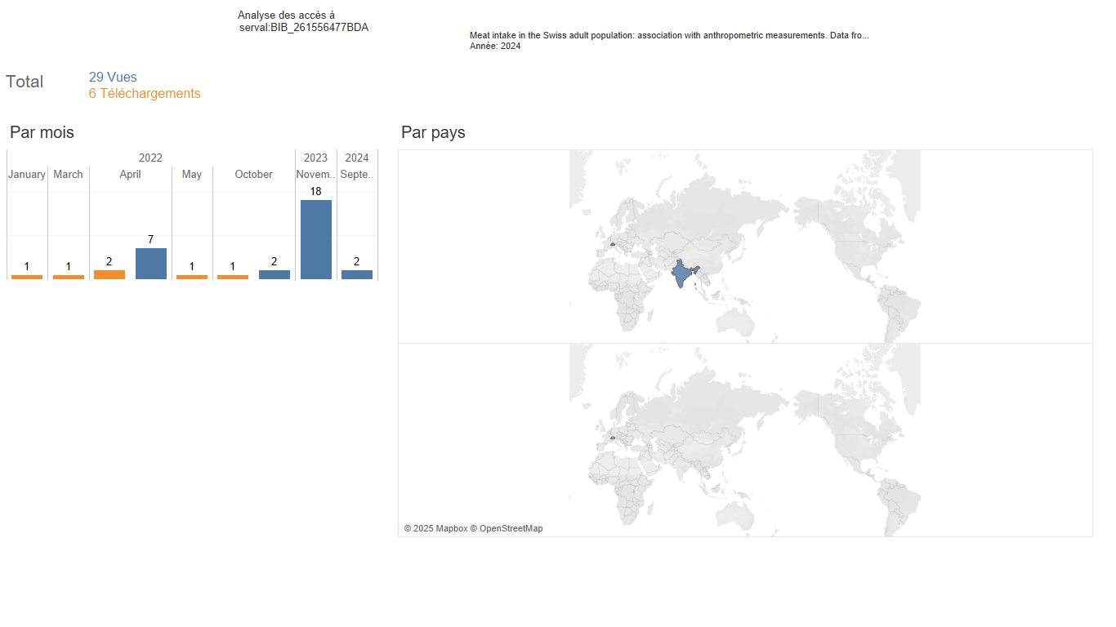Select the January month header

pyautogui.click(x=27, y=175)
